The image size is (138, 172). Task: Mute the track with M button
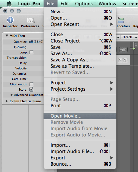coord(120,60)
